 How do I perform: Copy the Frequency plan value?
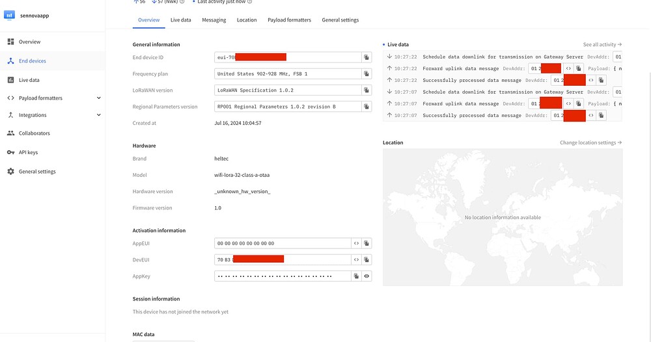367,74
